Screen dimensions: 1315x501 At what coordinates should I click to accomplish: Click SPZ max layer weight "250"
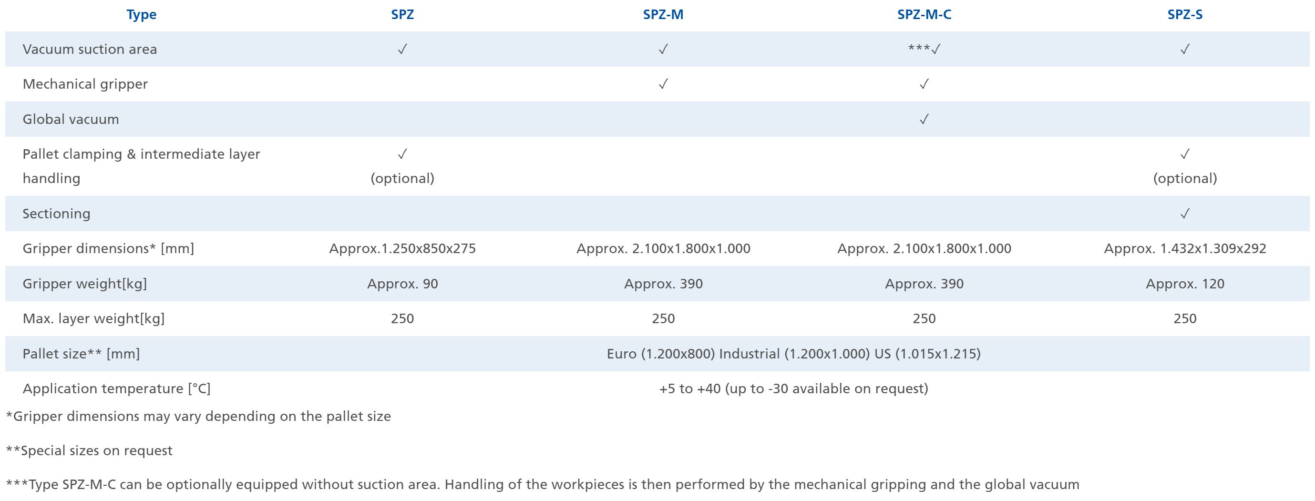click(402, 319)
